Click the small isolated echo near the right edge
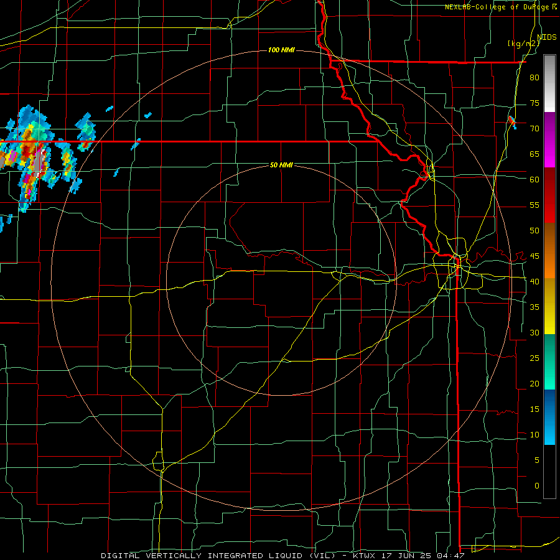 coord(512,122)
